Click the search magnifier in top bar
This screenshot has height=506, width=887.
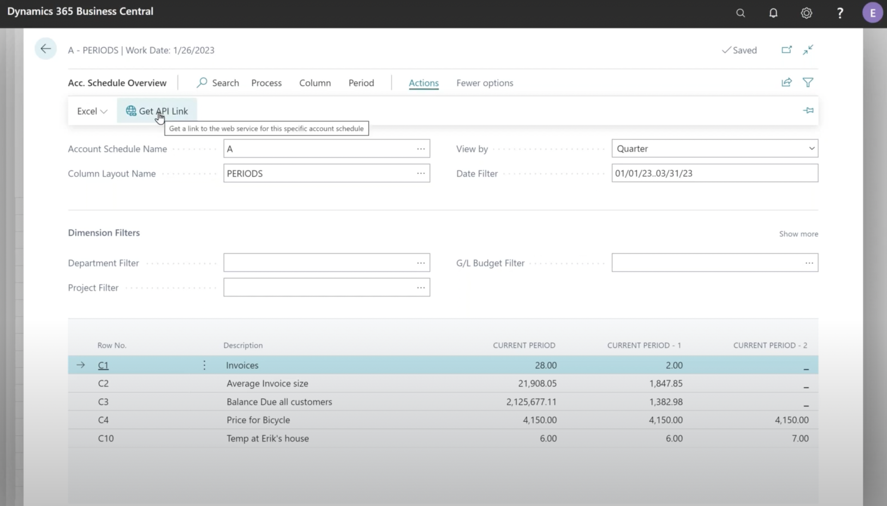coord(740,13)
